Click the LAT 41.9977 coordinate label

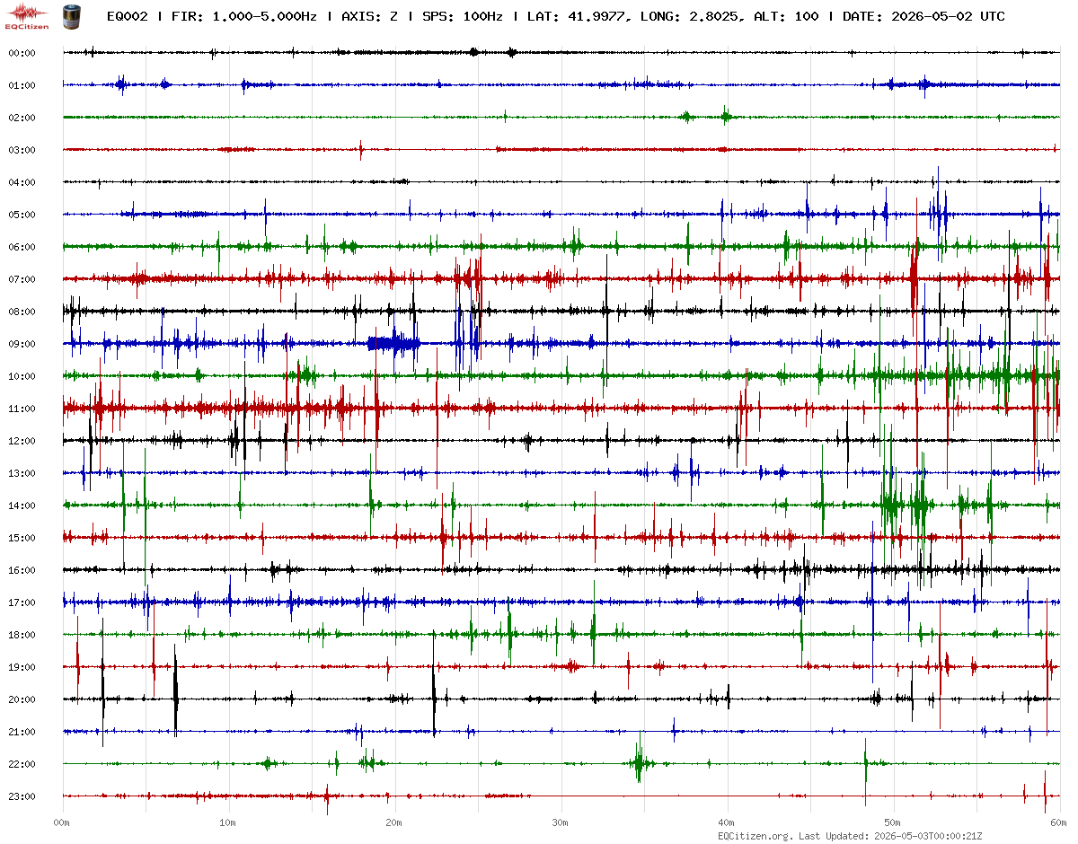(x=579, y=16)
